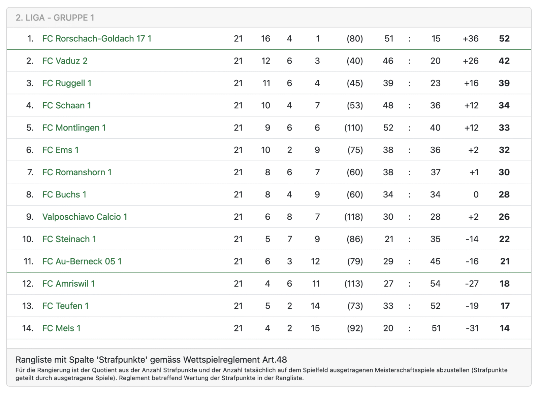Screen dimensions: 539x395
Task: Click FC Rorschach-Goldach's 52 points total
Action: [504, 39]
